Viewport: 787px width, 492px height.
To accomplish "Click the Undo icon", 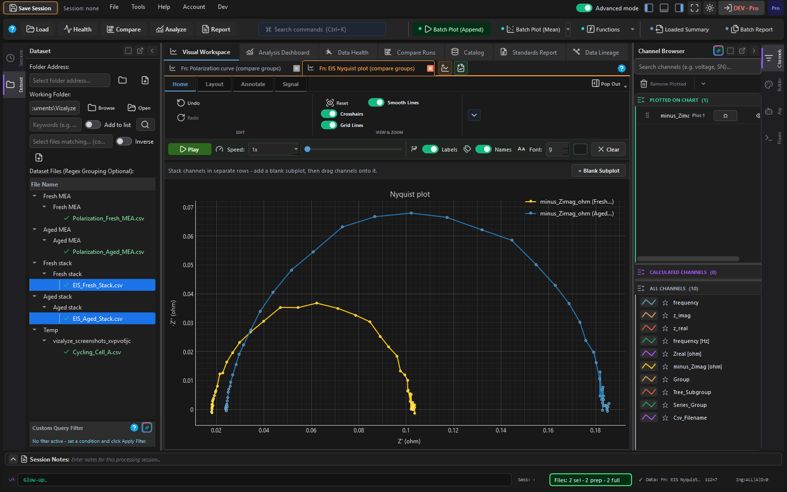I will click(x=181, y=103).
